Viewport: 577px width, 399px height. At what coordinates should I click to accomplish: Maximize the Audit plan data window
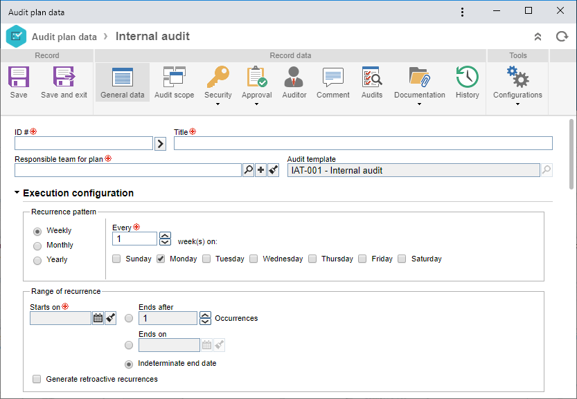(529, 10)
